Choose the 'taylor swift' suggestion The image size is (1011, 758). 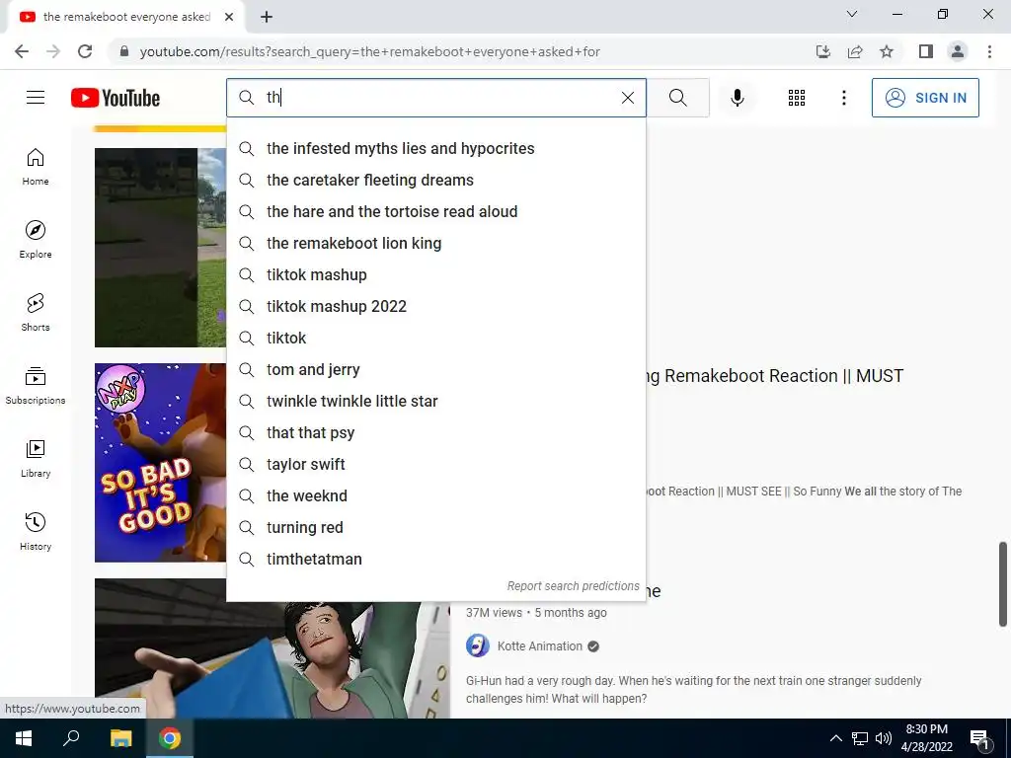[435, 464]
